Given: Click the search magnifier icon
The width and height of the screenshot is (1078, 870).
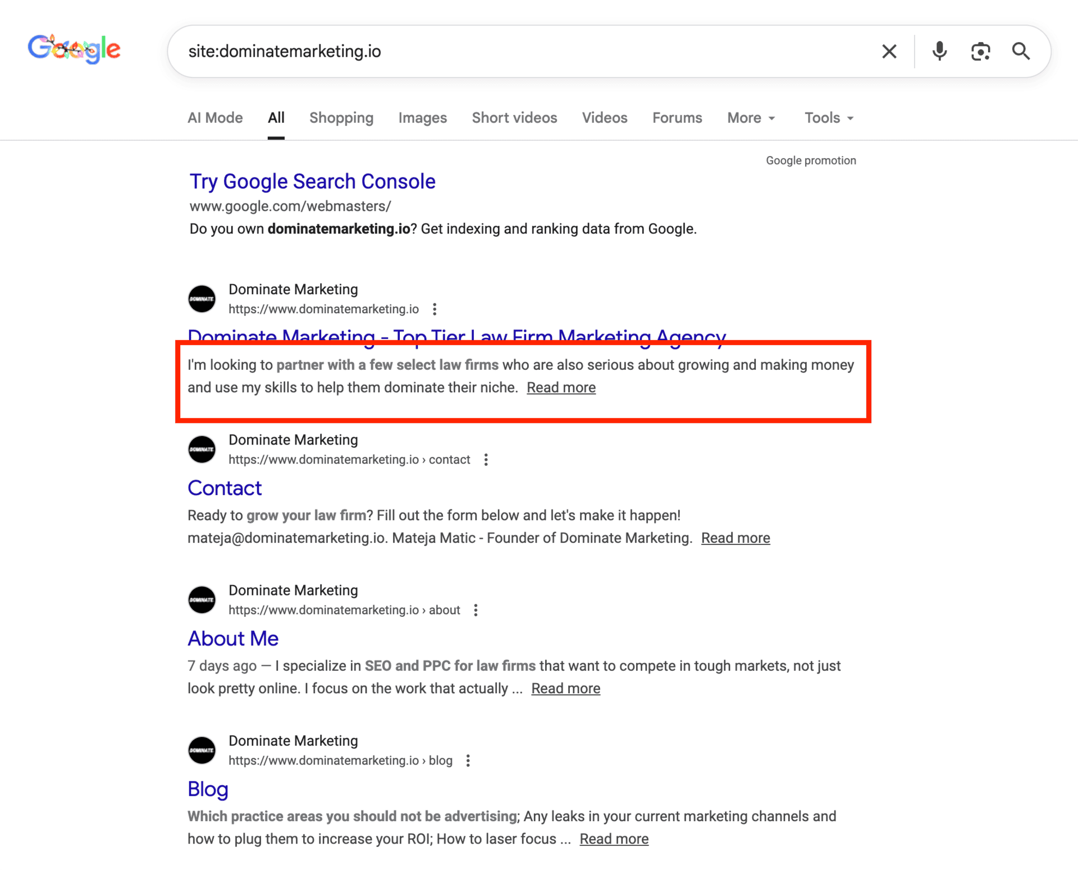Looking at the screenshot, I should [1021, 51].
